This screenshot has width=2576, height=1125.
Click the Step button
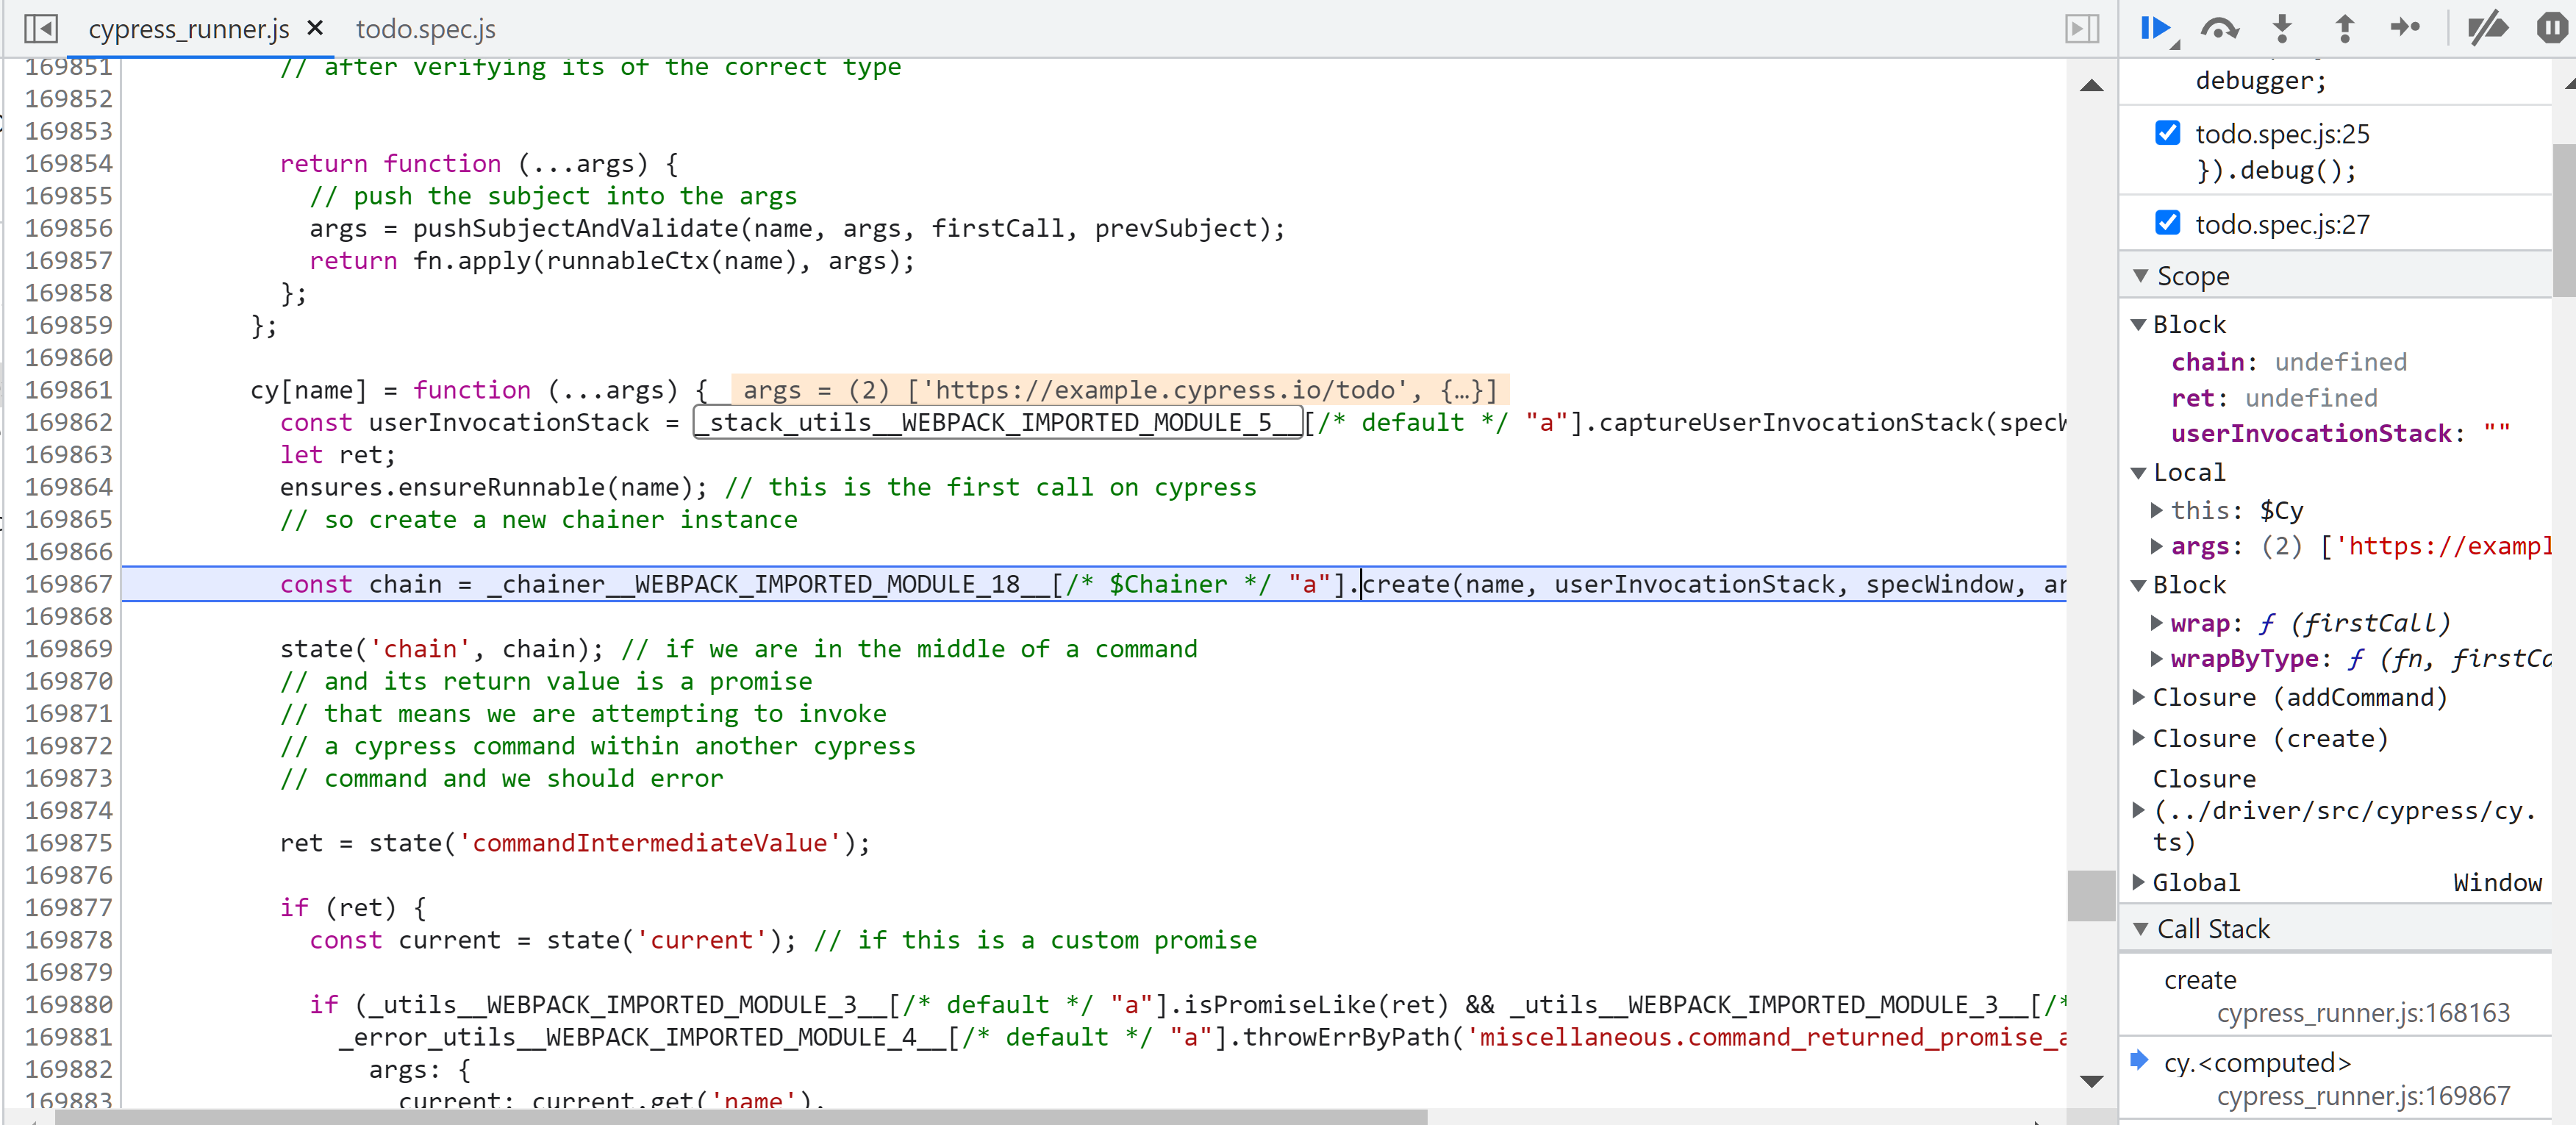2405,28
